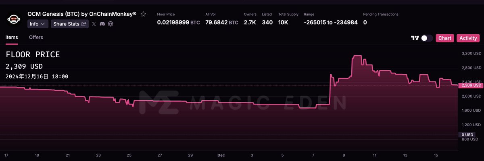Click the Total Supply value 10K
The image size is (484, 161).
283,22
